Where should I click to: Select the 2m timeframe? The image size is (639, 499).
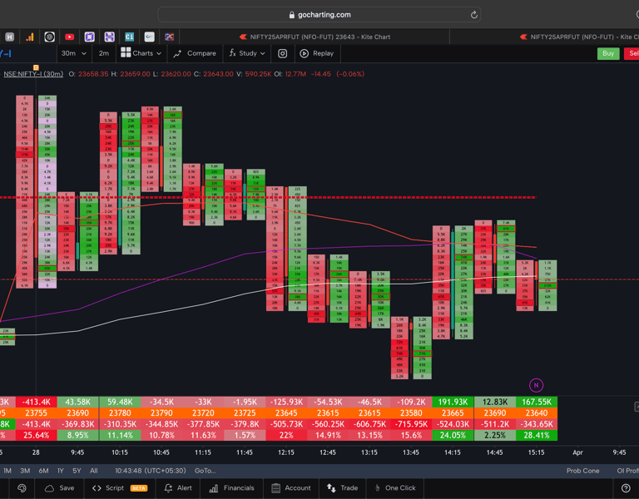point(104,53)
